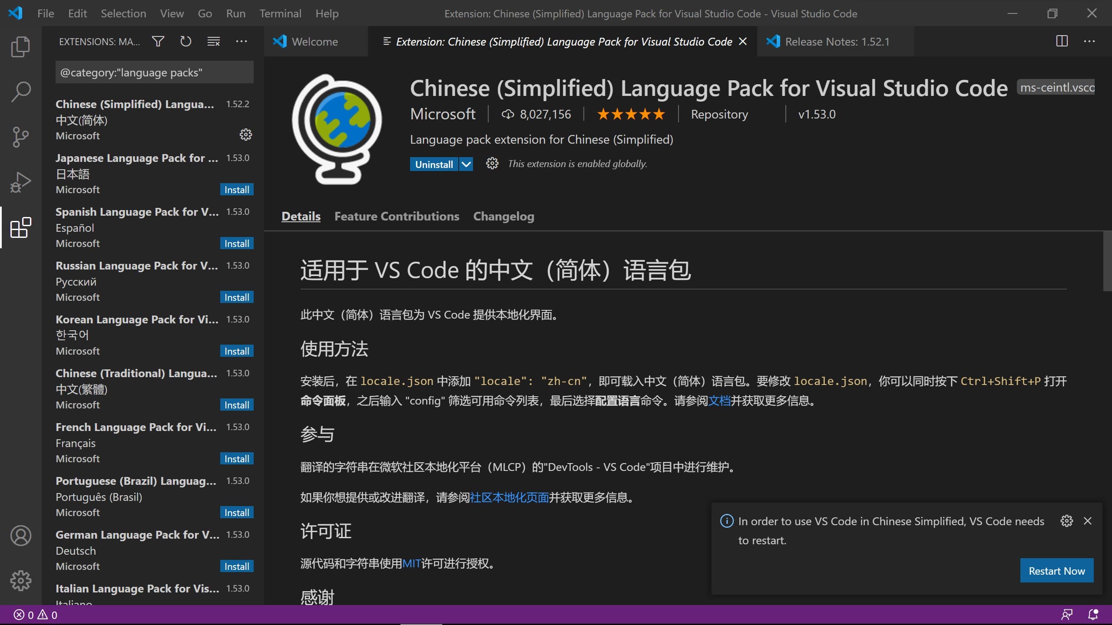This screenshot has width=1112, height=625.
Task: Install the French Language Pack
Action: [x=237, y=459]
